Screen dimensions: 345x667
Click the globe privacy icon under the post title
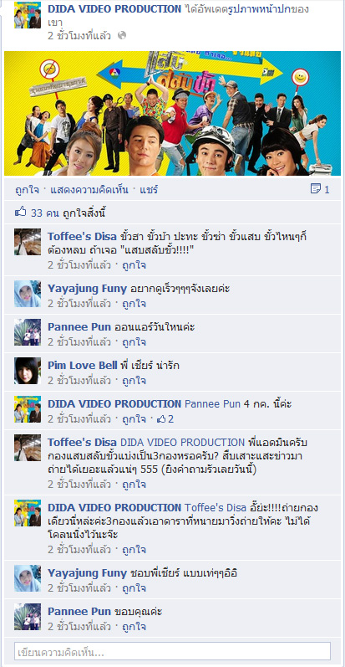pyautogui.click(x=122, y=36)
